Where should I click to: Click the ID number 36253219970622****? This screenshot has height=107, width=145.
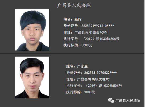coord(100,73)
